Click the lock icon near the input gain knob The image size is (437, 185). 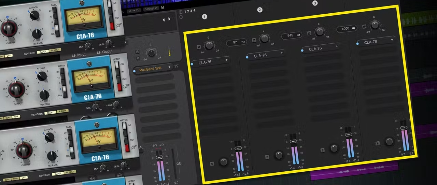pos(137,52)
